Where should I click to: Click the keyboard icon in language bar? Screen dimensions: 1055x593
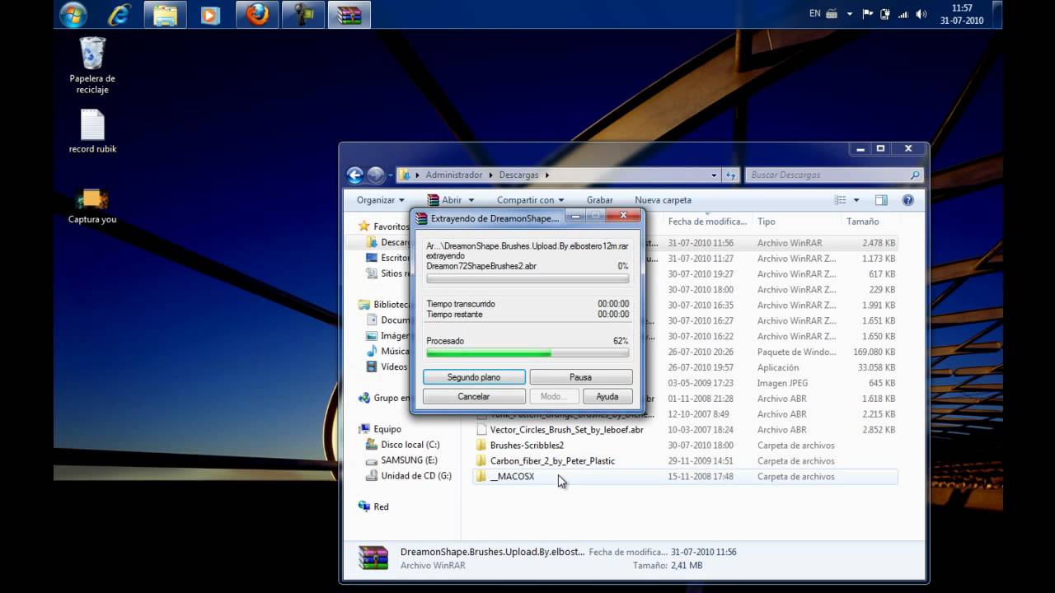(x=832, y=14)
